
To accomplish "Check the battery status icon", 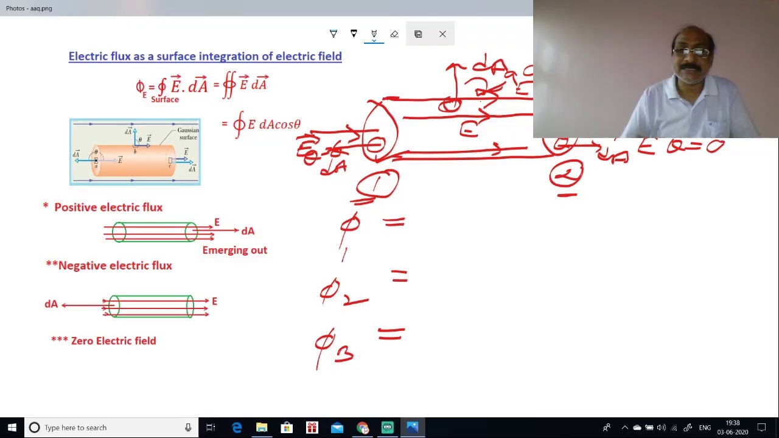I will 649,428.
